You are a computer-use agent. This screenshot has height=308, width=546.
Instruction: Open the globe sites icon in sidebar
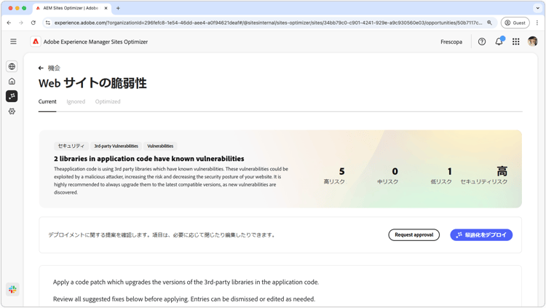click(12, 66)
